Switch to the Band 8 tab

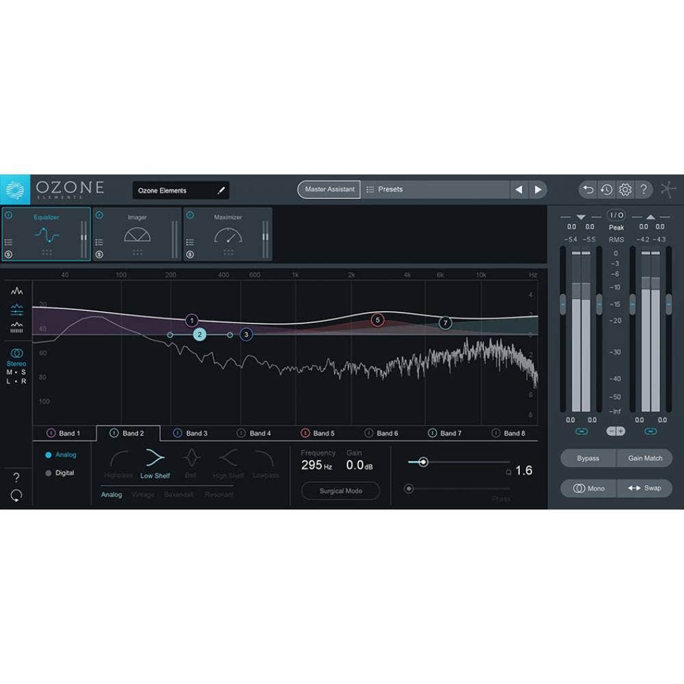point(509,433)
